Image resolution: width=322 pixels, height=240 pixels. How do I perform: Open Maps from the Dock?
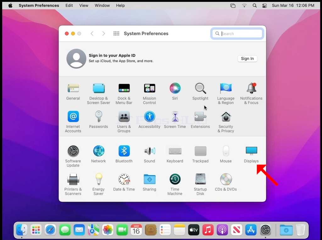pos(93,230)
